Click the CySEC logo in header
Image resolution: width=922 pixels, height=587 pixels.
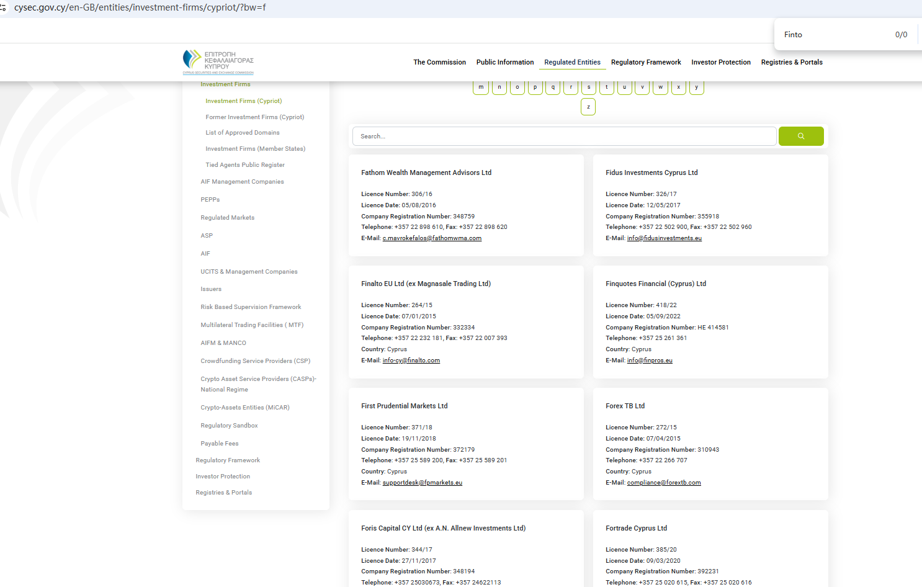[218, 62]
